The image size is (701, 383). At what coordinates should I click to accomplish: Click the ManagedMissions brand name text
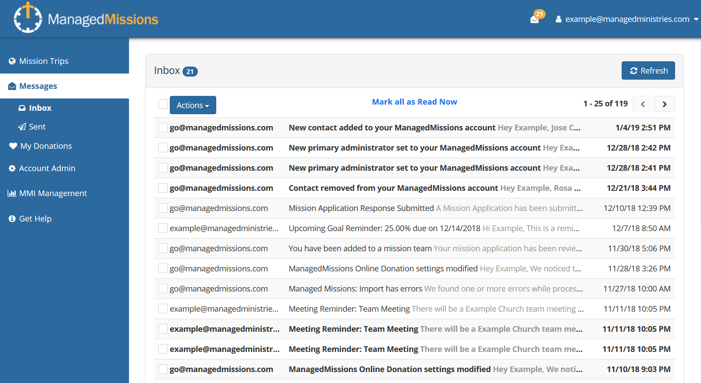tap(103, 19)
